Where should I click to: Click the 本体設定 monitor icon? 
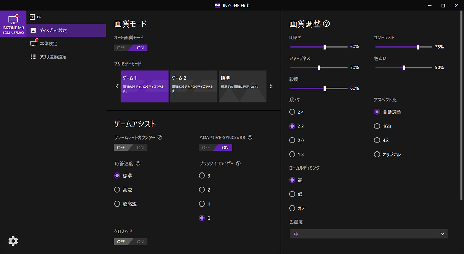coord(33,43)
